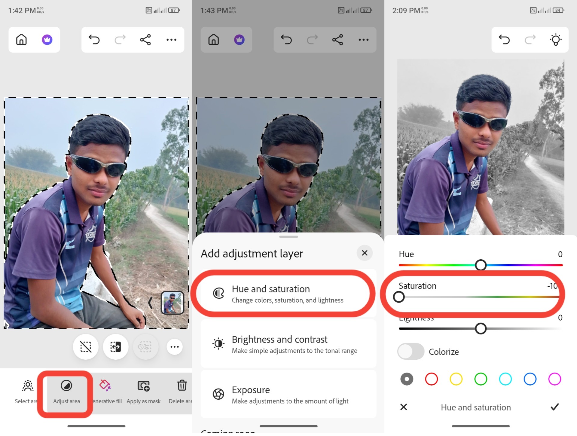Tap the home icon in left screen
The width and height of the screenshot is (577, 436).
coord(21,40)
